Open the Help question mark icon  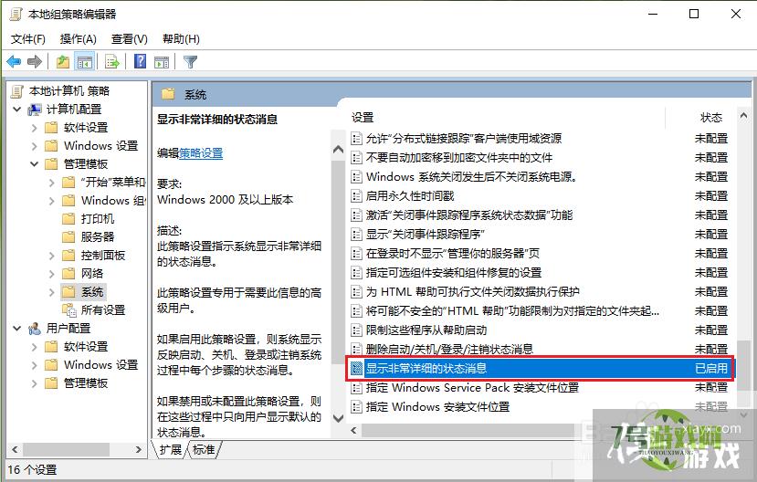coord(140,61)
